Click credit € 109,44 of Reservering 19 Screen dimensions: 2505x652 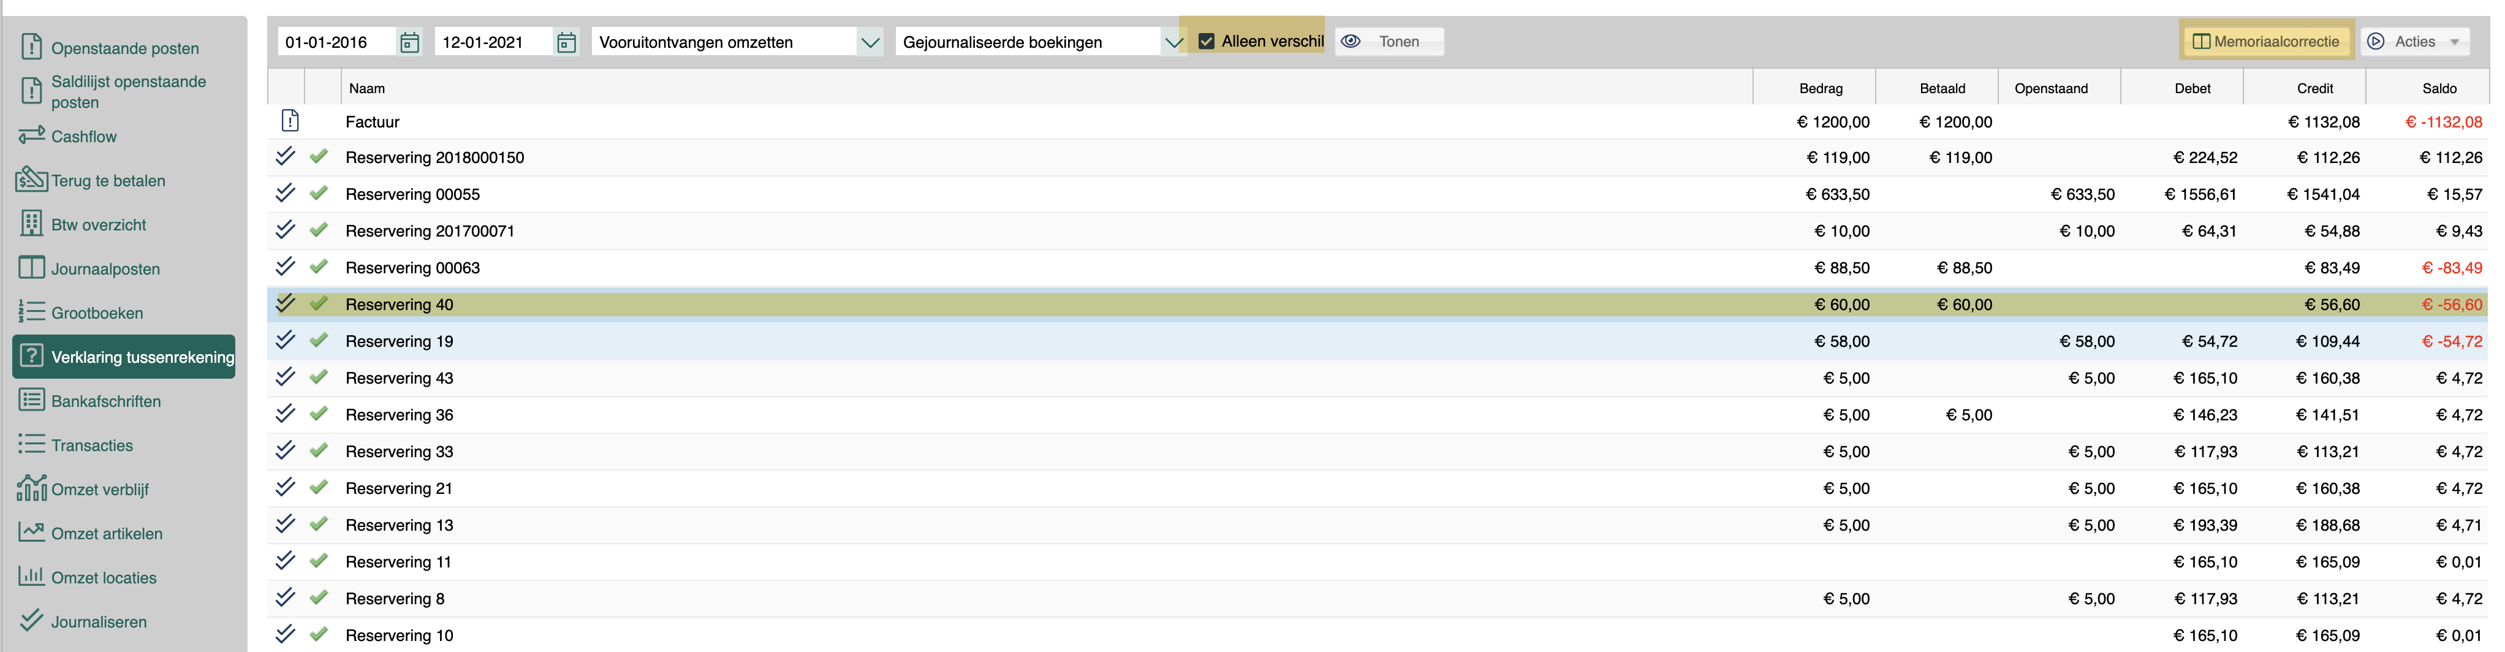(2328, 341)
